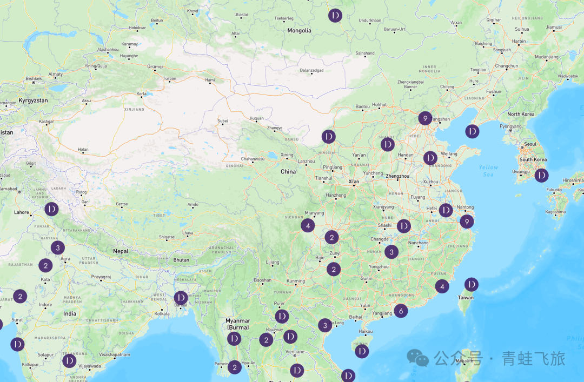The height and width of the screenshot is (382, 584).
Task: Expand the 2 cluster north of Zunyi
Action: coord(331,237)
